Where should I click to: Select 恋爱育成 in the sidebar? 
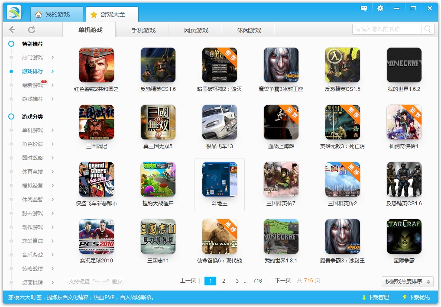point(32,241)
